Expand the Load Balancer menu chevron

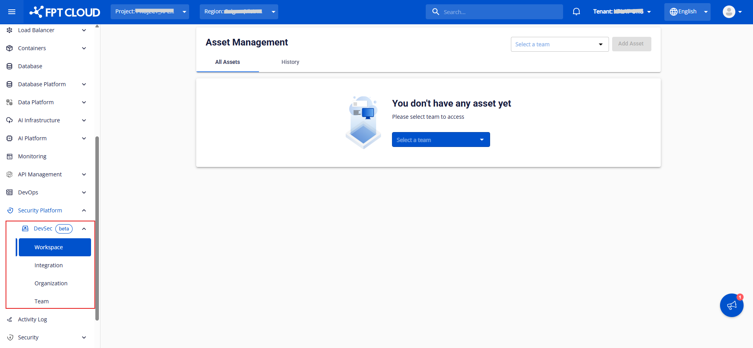pos(84,30)
